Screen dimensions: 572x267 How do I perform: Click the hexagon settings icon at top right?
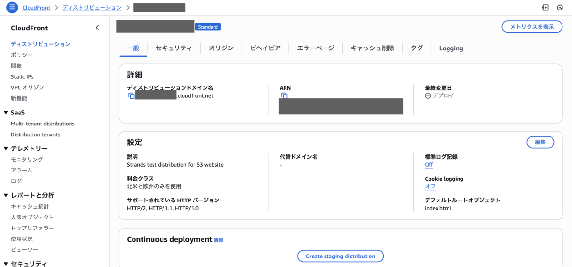click(x=560, y=8)
